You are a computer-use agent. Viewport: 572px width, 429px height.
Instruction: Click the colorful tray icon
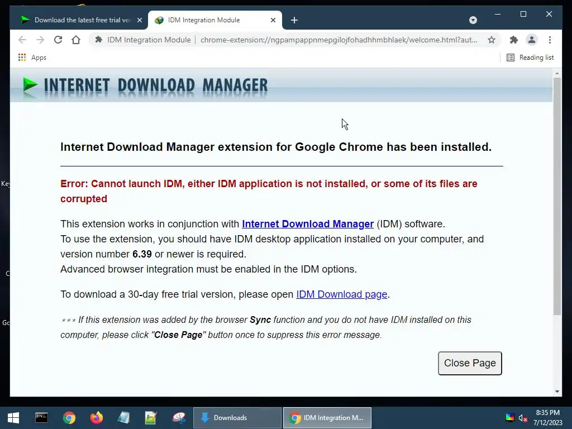tap(509, 418)
